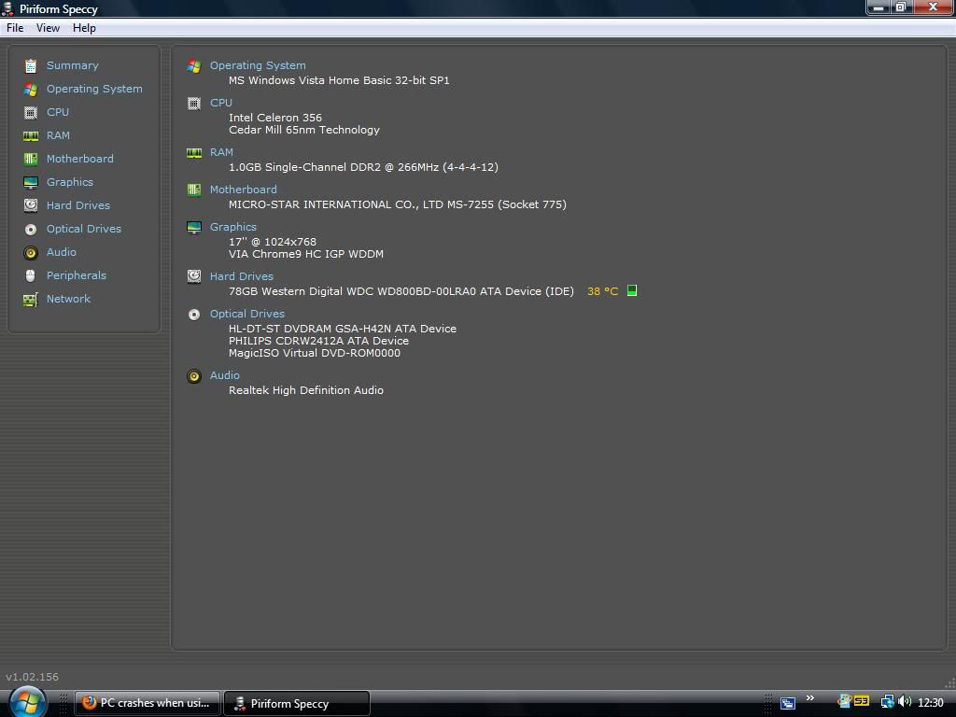This screenshot has width=956, height=717.
Task: Click the Summary clipboard icon in sidebar
Action: click(31, 66)
